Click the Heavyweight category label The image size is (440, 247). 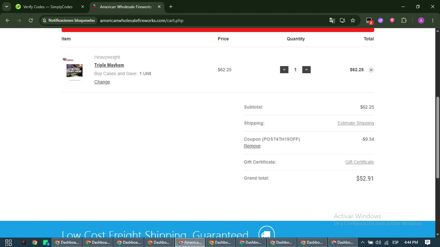[107, 57]
